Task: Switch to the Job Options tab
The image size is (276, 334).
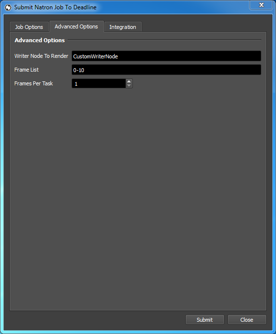Action: pyautogui.click(x=29, y=27)
